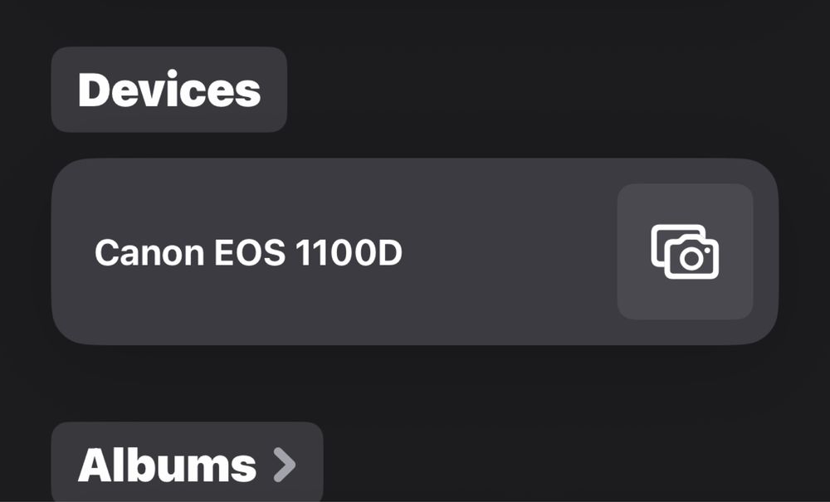830x502 pixels.
Task: Click the text Canon EOS 1100D
Action: (248, 252)
